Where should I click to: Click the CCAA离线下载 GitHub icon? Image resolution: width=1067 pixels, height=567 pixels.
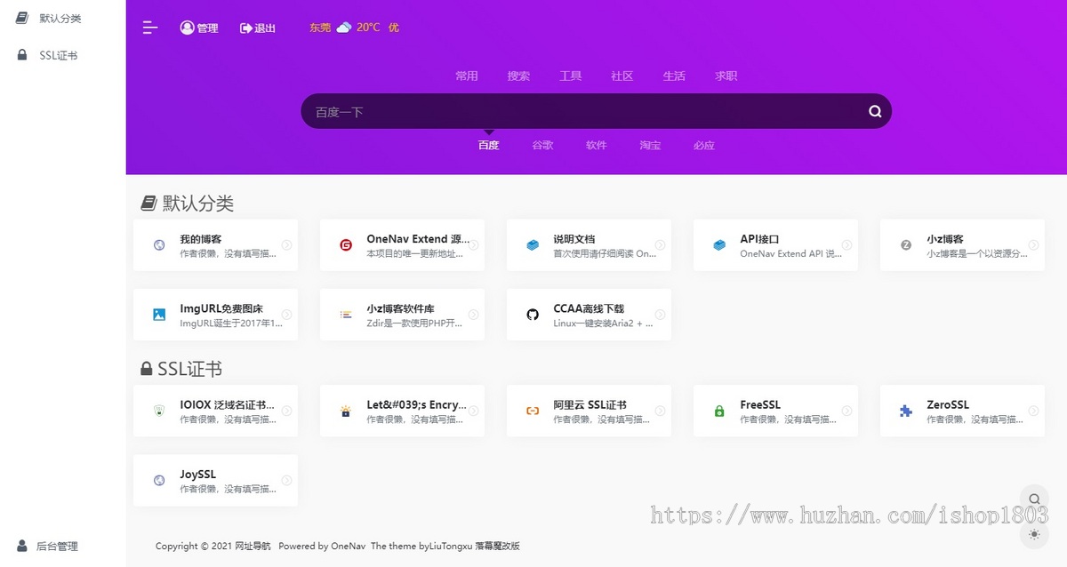click(533, 315)
